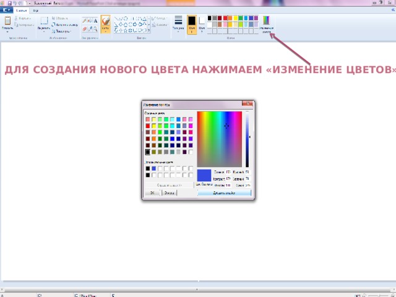Choose the Crop command in Image group
The image size is (396, 297).
[x=59, y=18]
